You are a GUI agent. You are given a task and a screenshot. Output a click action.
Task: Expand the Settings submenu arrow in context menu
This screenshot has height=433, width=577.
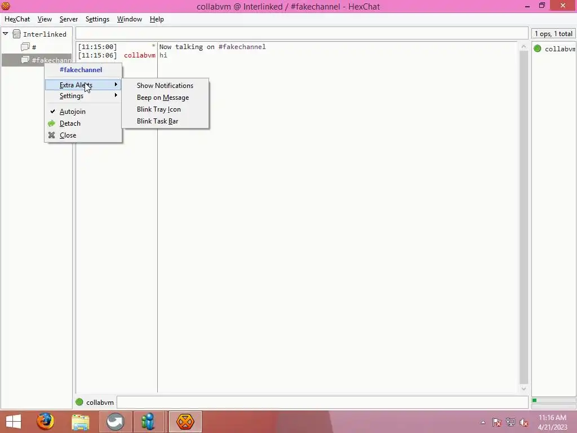point(116,95)
